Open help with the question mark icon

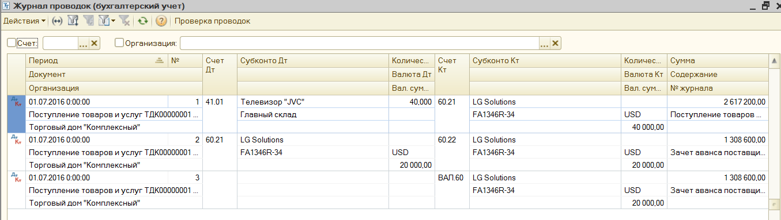click(161, 21)
